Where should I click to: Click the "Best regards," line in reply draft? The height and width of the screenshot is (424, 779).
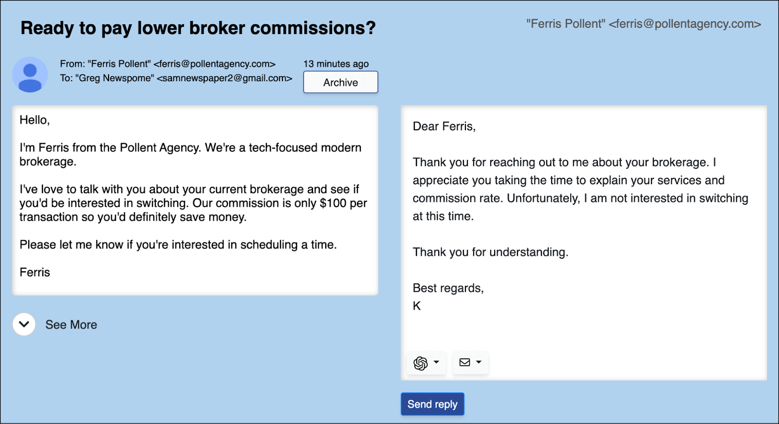448,288
